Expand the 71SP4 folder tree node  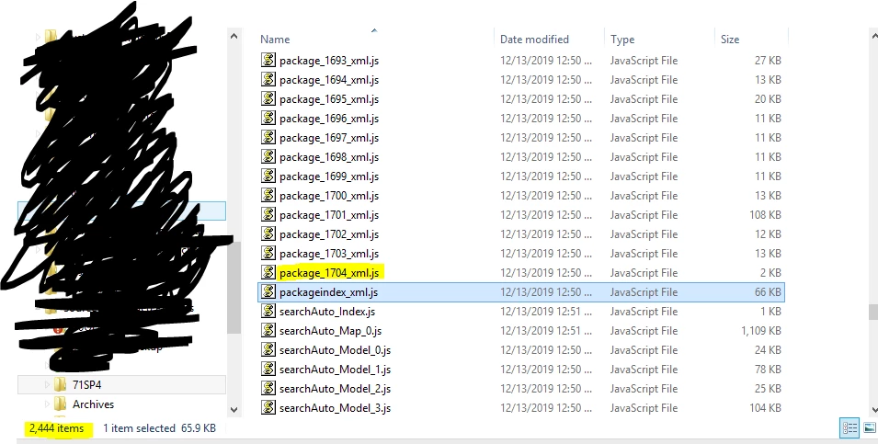click(x=47, y=384)
